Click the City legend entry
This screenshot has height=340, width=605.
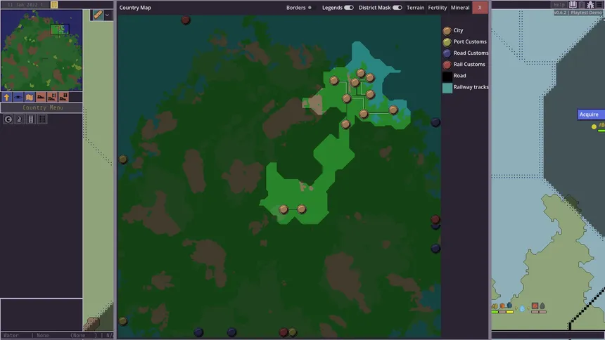click(x=458, y=30)
